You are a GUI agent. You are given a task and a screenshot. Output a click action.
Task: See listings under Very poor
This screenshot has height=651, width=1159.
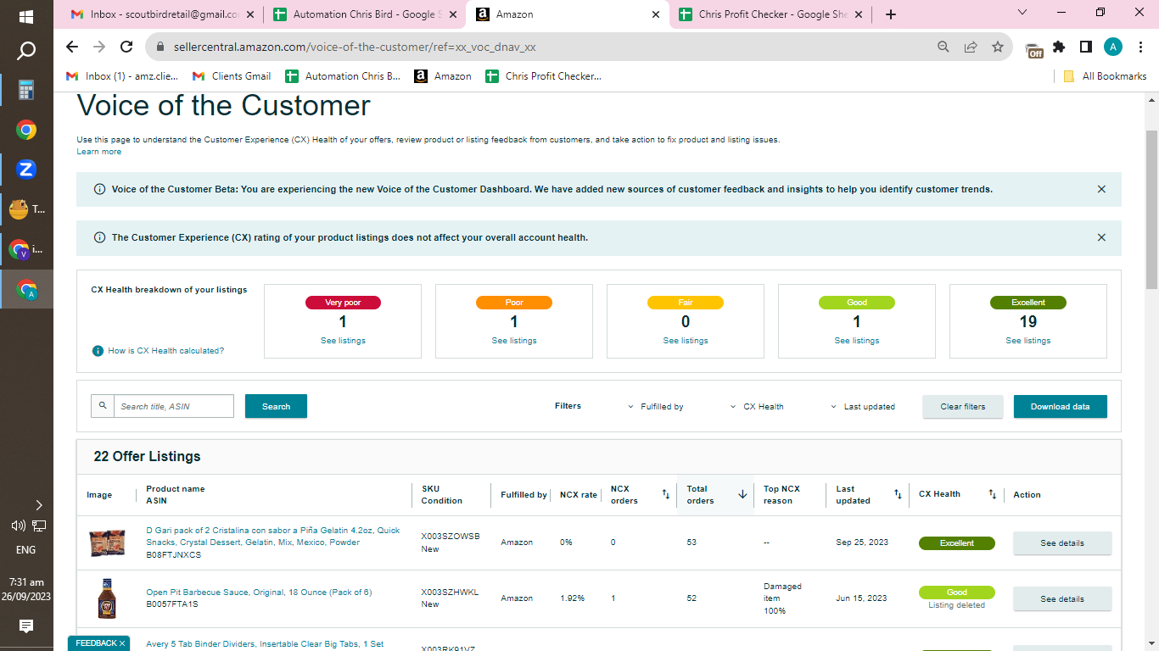click(x=343, y=341)
